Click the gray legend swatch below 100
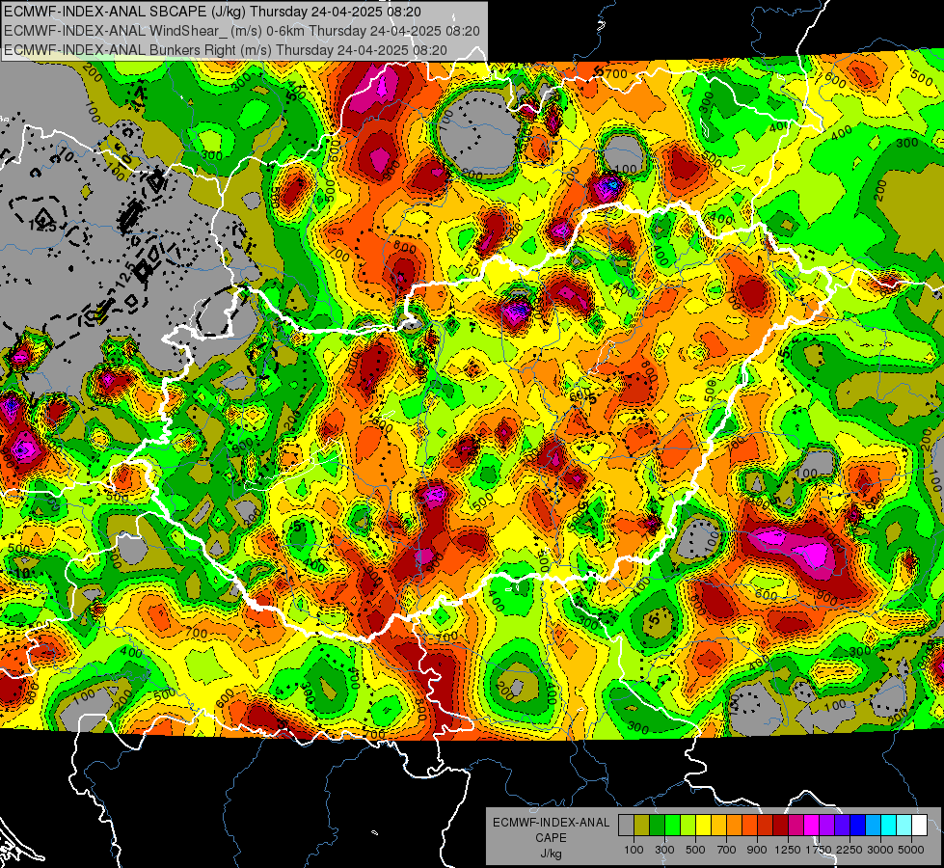This screenshot has height=868, width=944. 626,826
